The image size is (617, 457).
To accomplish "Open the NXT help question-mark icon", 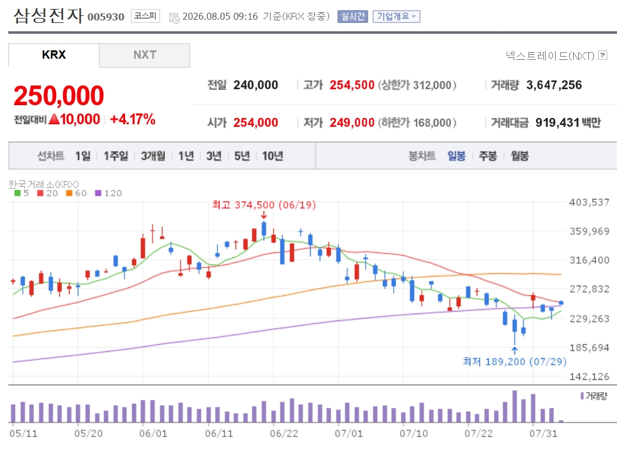I will (x=602, y=55).
